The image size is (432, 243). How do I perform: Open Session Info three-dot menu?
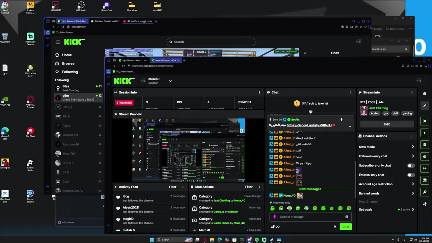(259, 92)
